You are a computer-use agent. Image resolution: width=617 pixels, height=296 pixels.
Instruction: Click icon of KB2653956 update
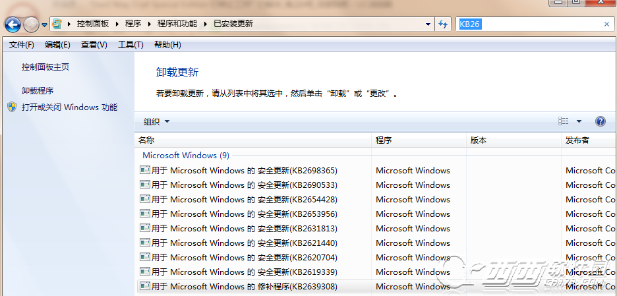tap(145, 214)
